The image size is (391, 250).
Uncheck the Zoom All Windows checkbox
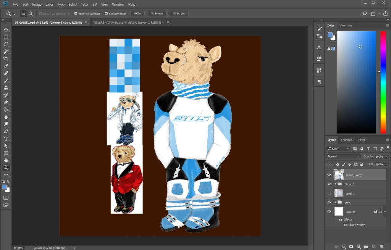click(x=76, y=13)
